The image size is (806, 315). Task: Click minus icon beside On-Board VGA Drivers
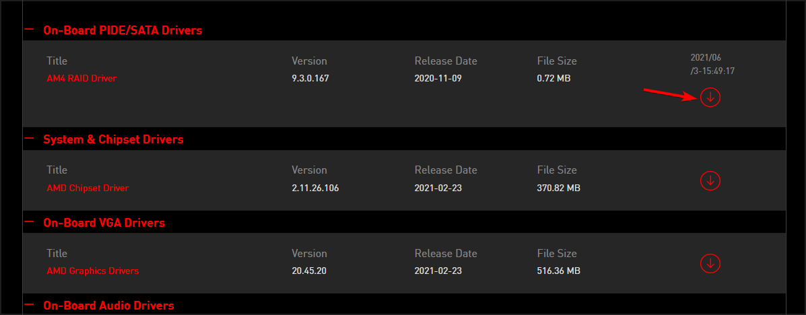pos(29,222)
